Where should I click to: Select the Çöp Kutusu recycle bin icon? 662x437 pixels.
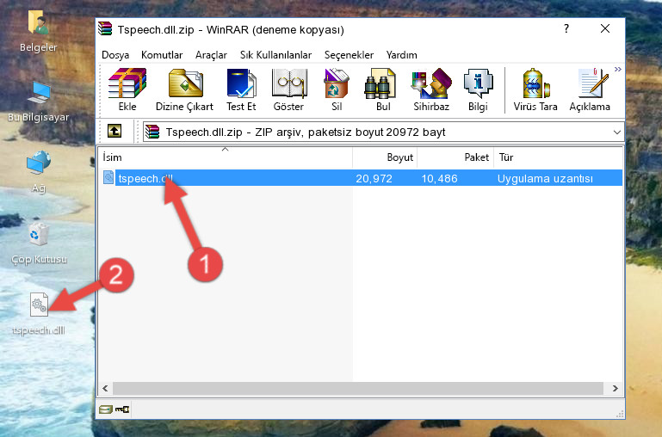(x=39, y=243)
